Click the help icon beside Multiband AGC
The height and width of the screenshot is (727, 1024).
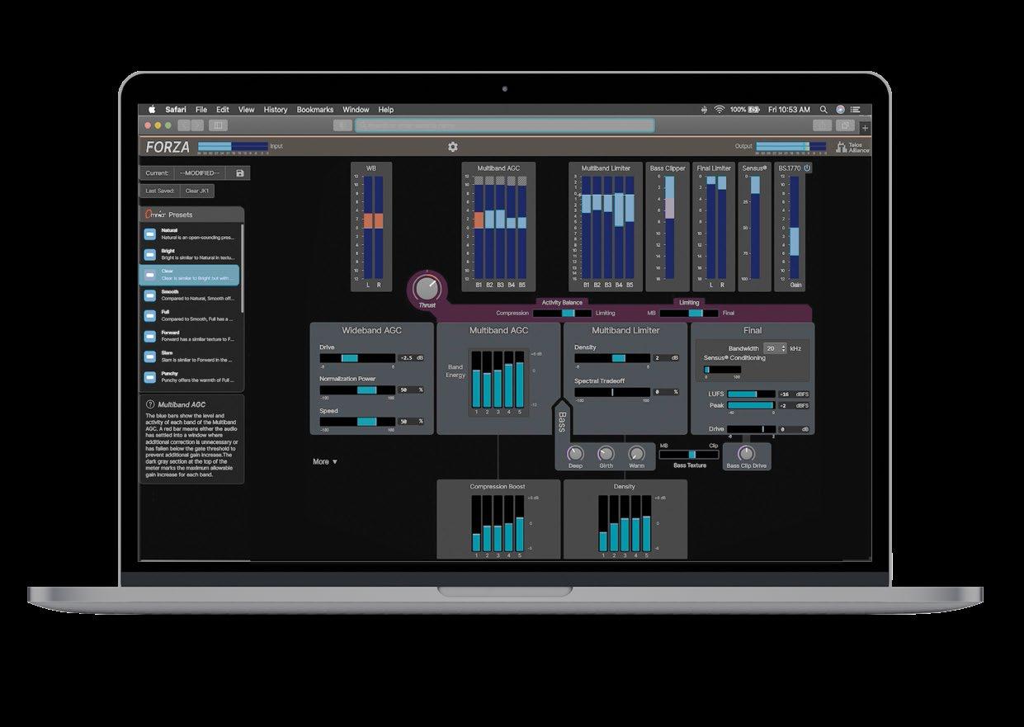tap(150, 404)
